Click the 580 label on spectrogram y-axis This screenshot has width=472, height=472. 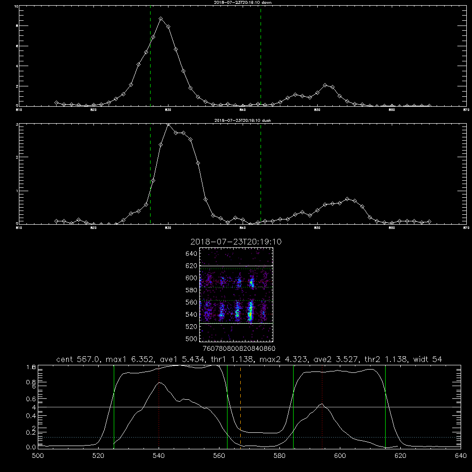pos(192,290)
